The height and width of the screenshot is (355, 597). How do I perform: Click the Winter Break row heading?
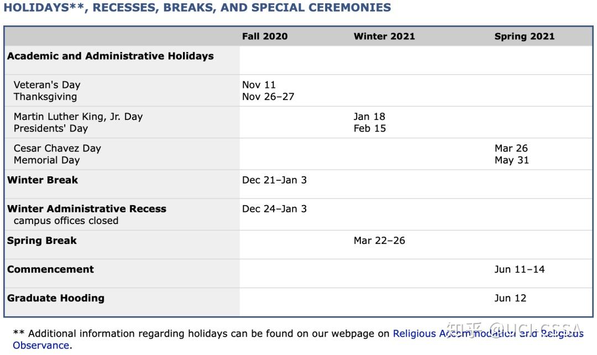pos(43,180)
